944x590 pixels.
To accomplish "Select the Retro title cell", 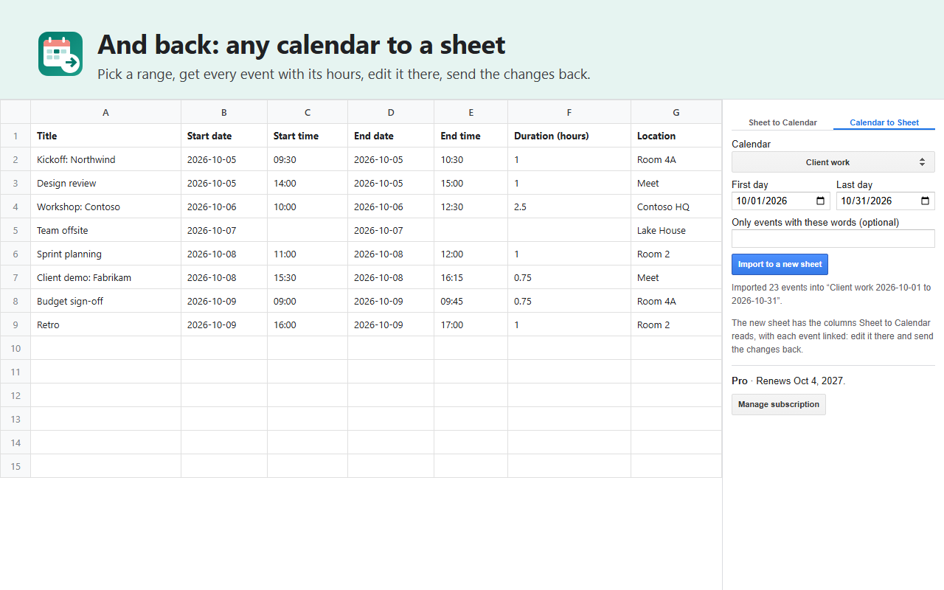I will click(x=105, y=324).
